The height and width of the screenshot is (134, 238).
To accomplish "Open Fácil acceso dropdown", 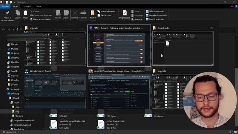I will (105, 15).
